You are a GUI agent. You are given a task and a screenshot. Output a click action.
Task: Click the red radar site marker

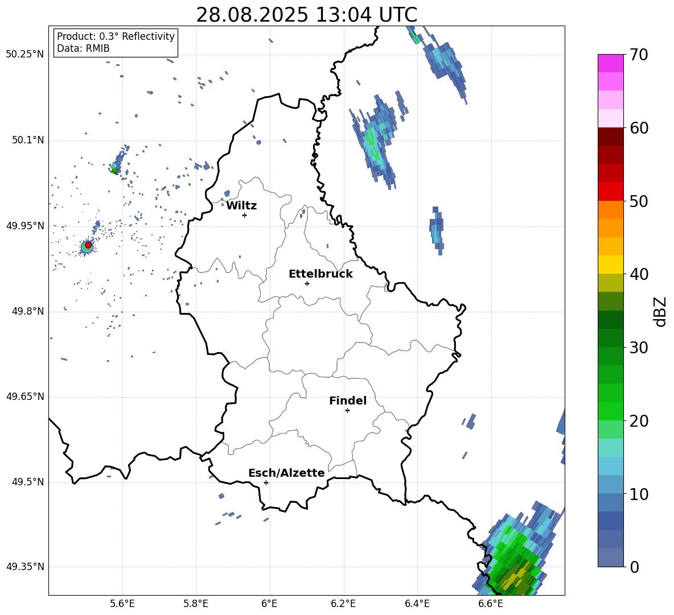[x=88, y=245]
